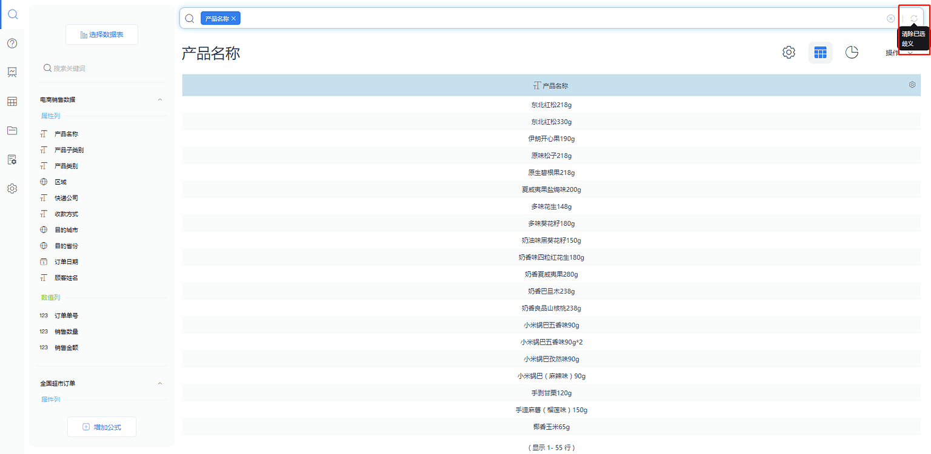Viewport: 931px width, 454px height.
Task: Click the 东北红松330g row
Action: tap(552, 122)
